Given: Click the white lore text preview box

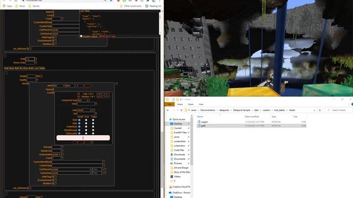Looking at the screenshot, I should [x=83, y=138].
